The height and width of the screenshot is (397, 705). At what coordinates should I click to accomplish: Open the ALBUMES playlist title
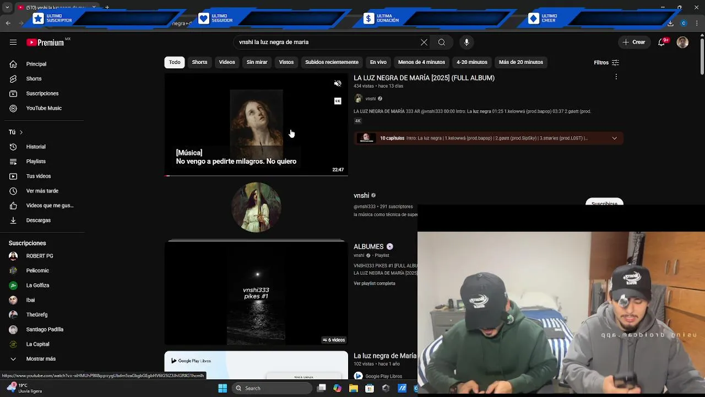368,246
